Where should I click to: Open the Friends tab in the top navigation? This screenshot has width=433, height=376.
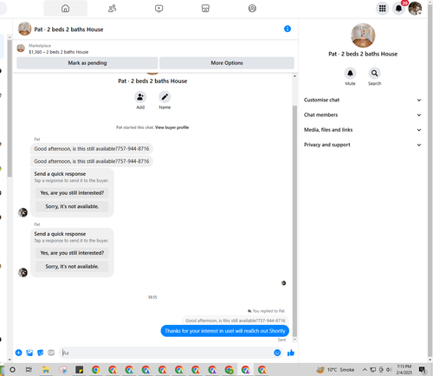coord(112,9)
